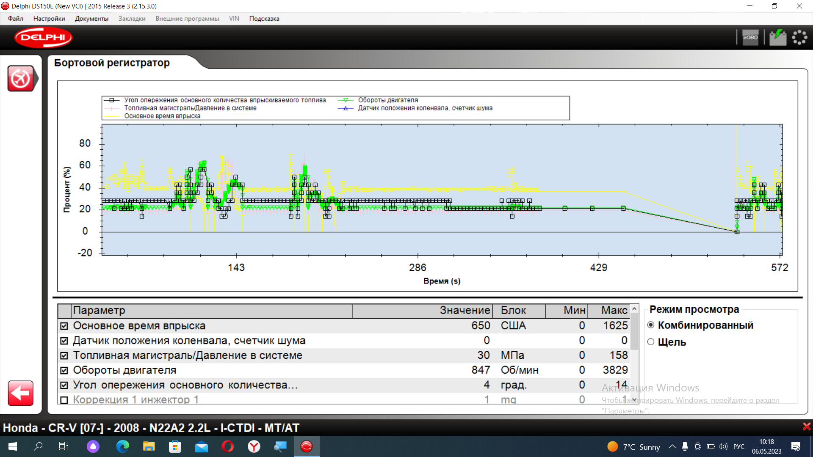Click the Блок column header

click(519, 311)
